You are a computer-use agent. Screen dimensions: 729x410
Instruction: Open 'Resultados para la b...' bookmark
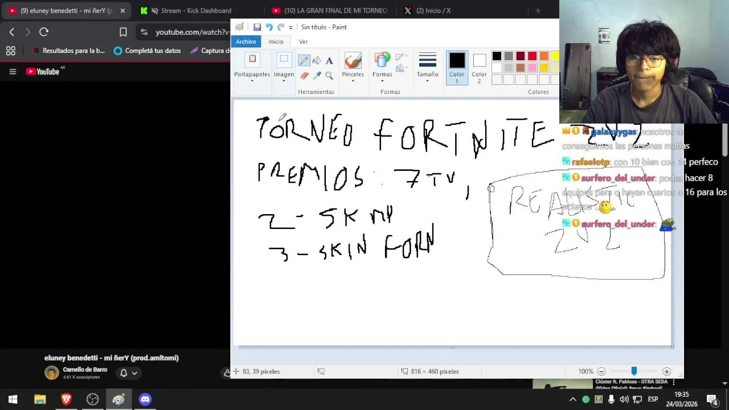coord(68,51)
